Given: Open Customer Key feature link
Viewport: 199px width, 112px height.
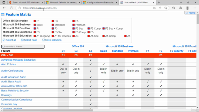Looking at the screenshot, I should (x=9, y=104).
